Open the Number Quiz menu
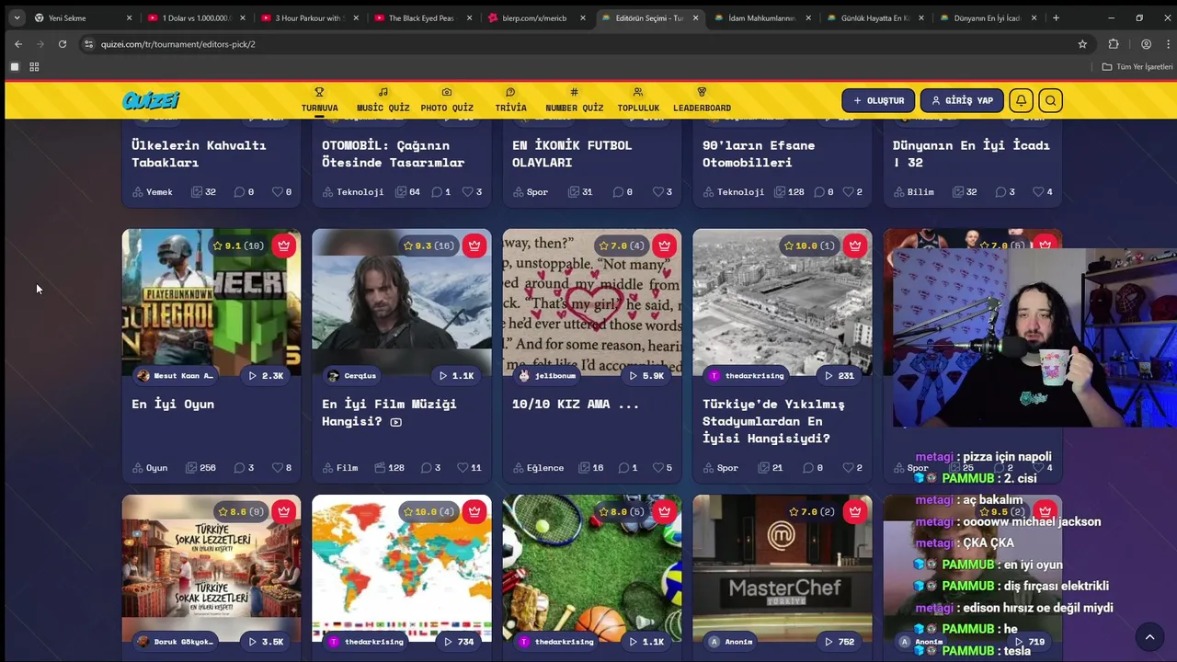The width and height of the screenshot is (1177, 662). [x=575, y=100]
